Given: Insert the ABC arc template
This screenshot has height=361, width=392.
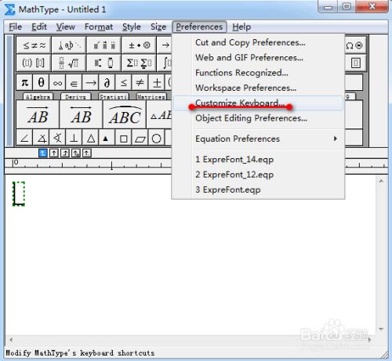Looking at the screenshot, I should coord(125,115).
